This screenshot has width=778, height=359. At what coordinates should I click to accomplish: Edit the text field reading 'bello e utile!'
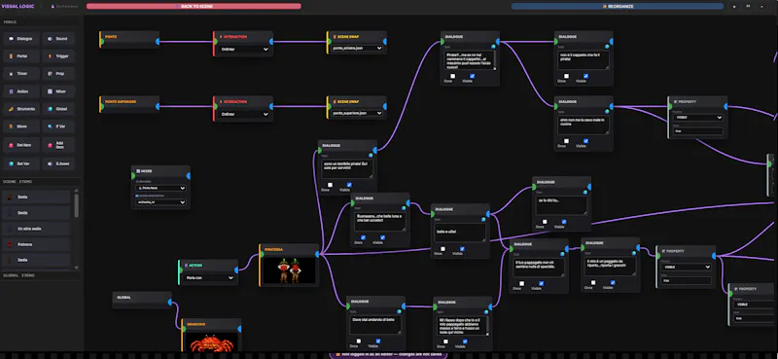(x=460, y=232)
